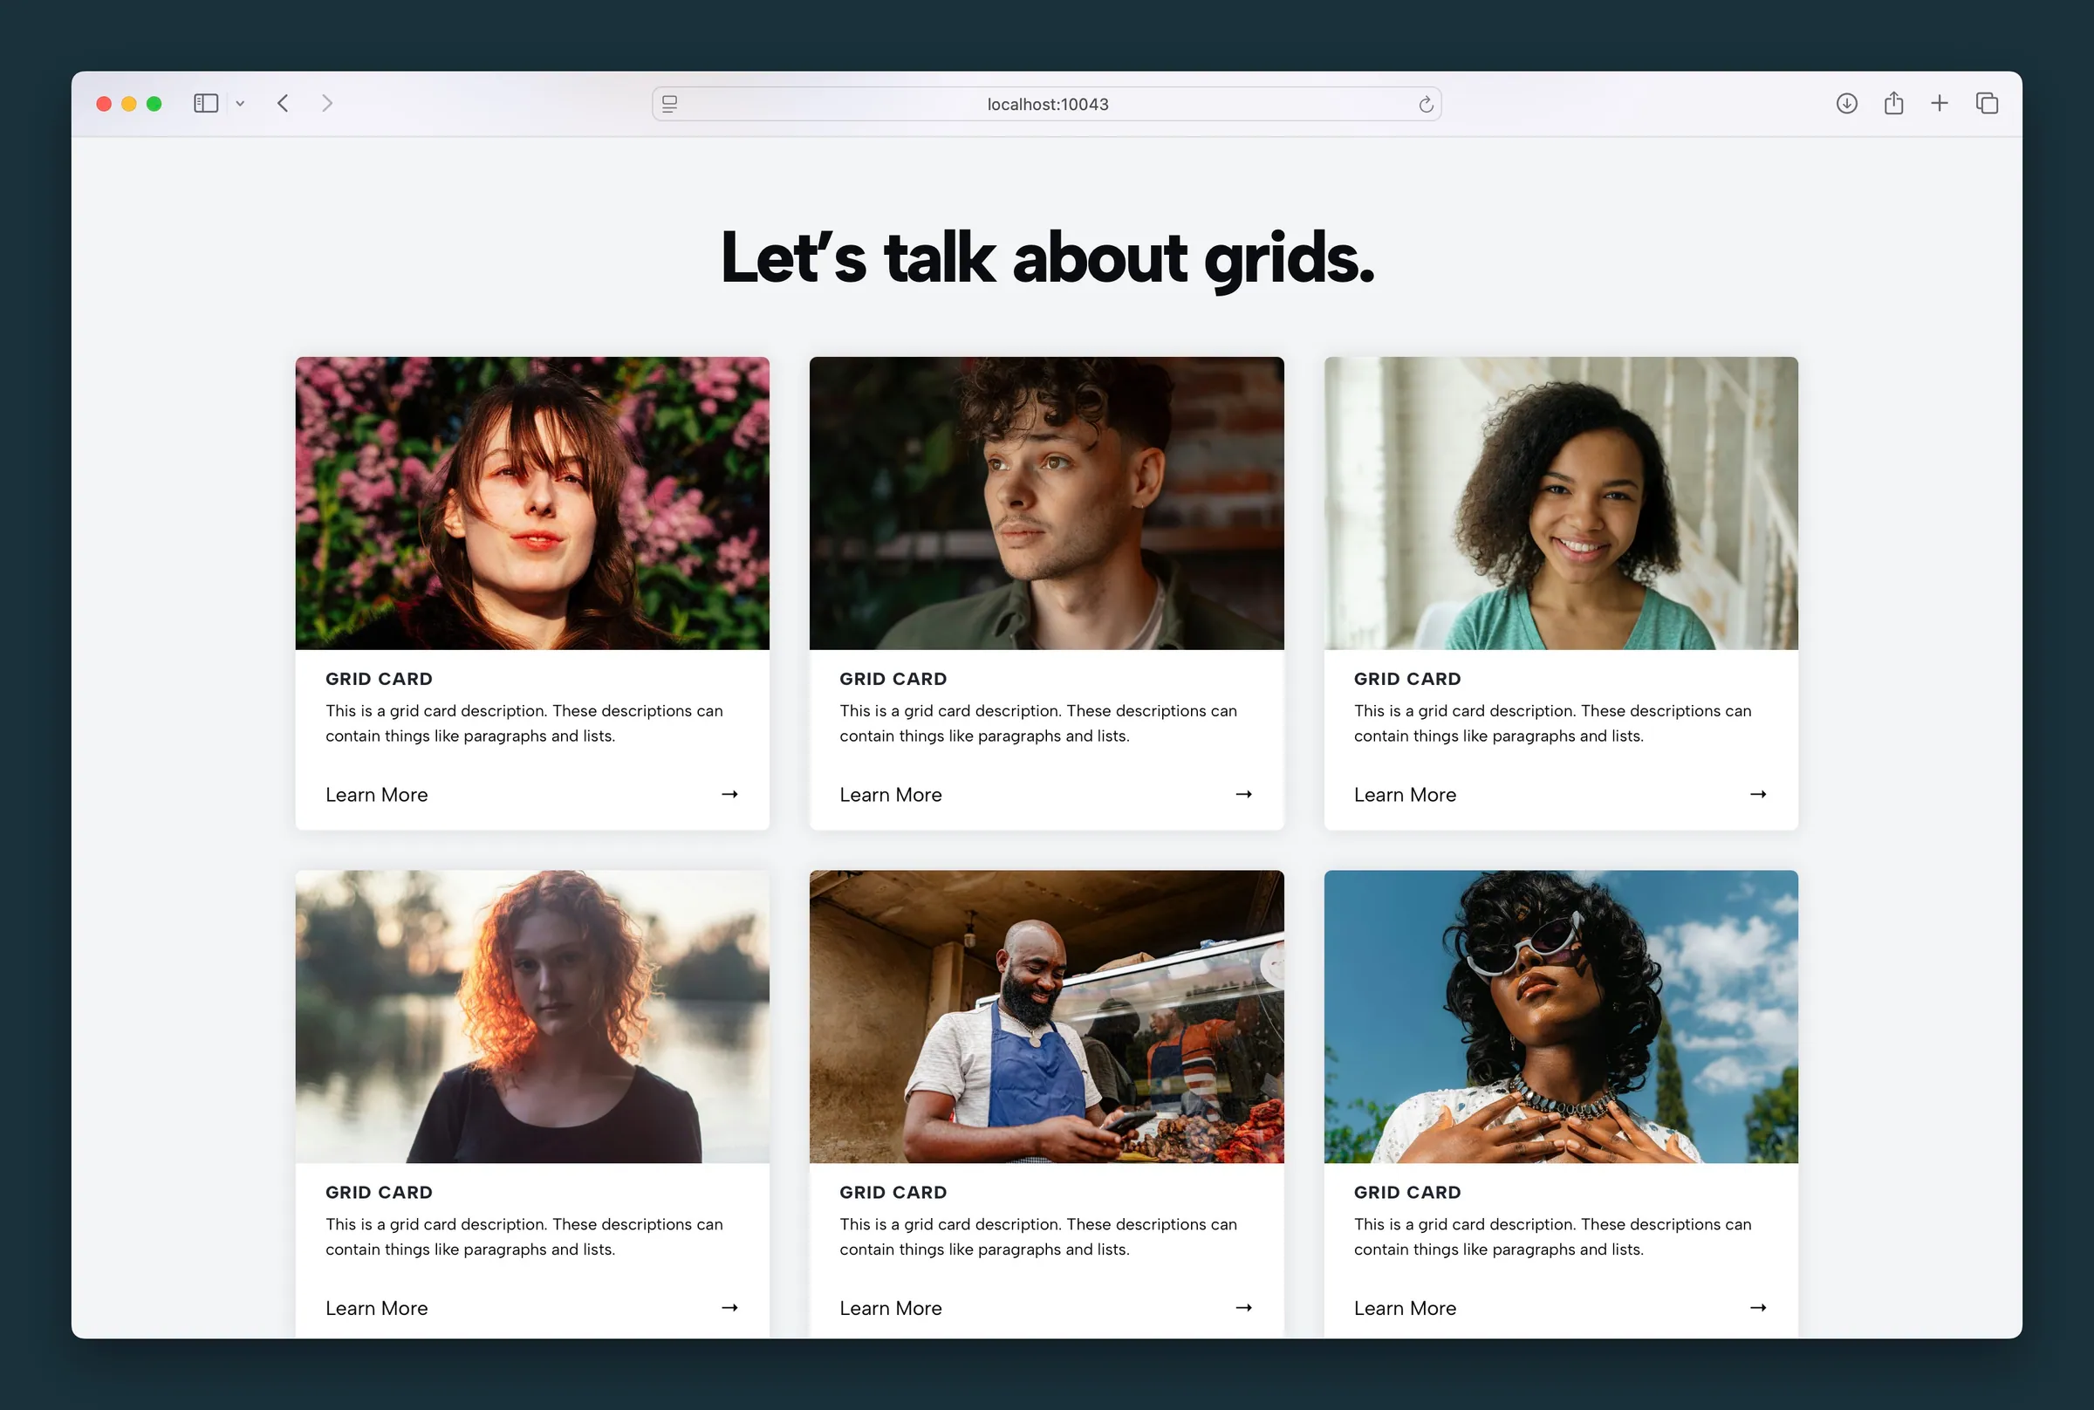Click the red close window button
The height and width of the screenshot is (1410, 2094).
pyautogui.click(x=104, y=104)
